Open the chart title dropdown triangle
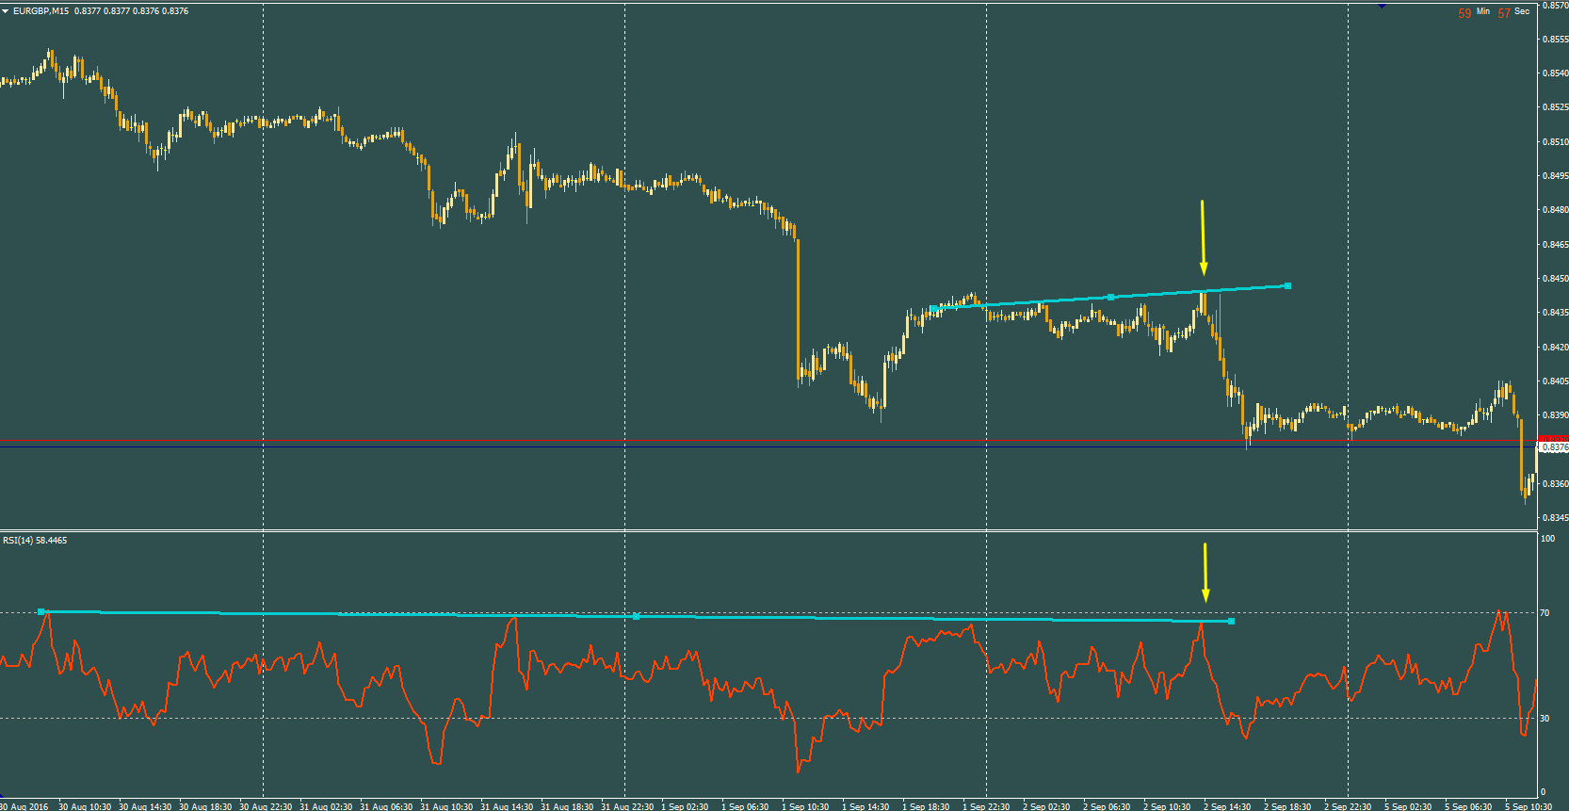1569x811 pixels. click(x=6, y=11)
